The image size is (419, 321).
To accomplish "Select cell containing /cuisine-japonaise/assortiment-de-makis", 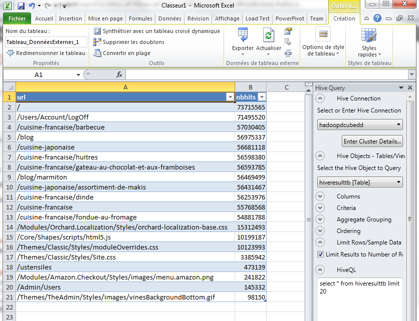I will tap(125, 187).
